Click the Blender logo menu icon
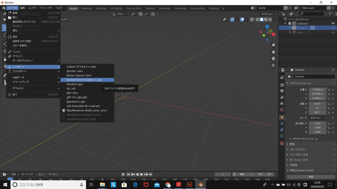 point(4,8)
